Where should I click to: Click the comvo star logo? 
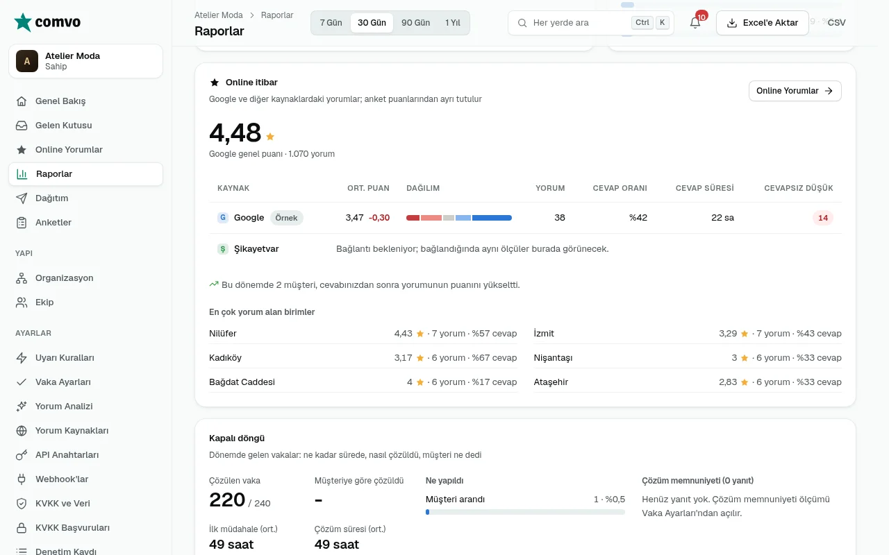[23, 22]
